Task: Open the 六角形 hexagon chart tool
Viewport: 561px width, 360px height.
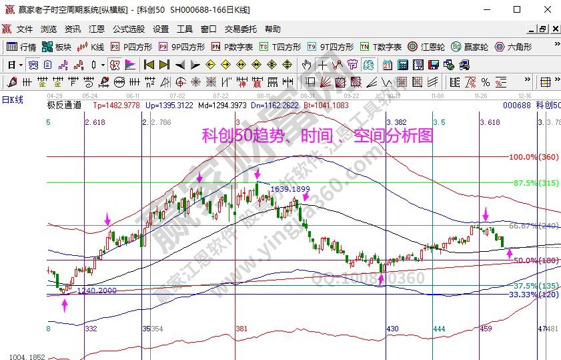Action: (x=513, y=47)
